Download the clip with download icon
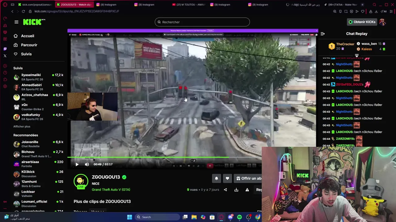 click(x=236, y=190)
